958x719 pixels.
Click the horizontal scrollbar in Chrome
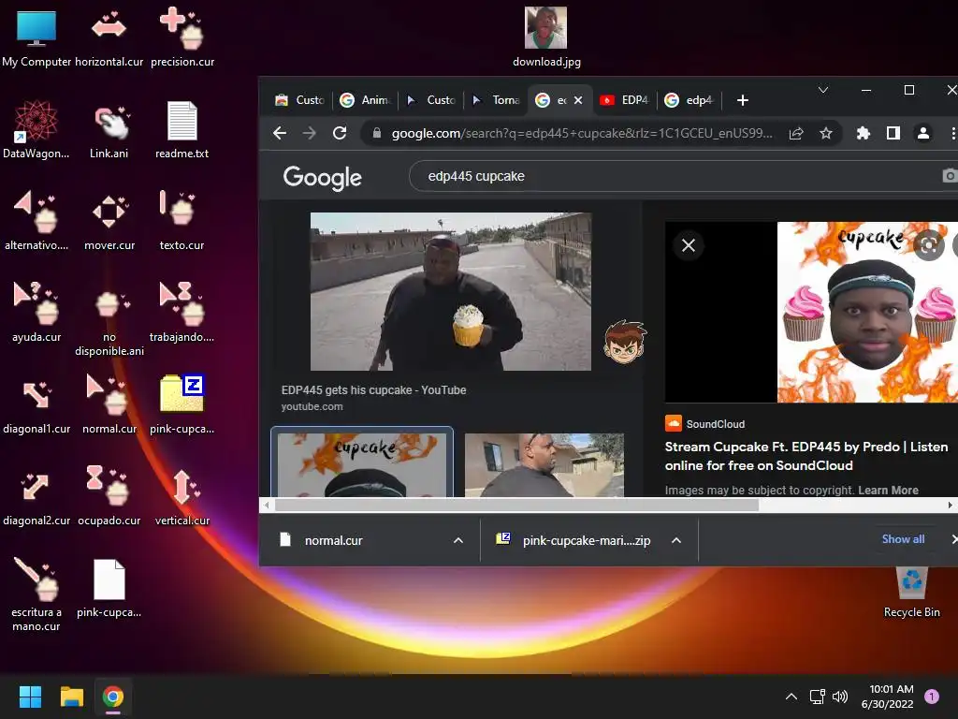[516, 505]
